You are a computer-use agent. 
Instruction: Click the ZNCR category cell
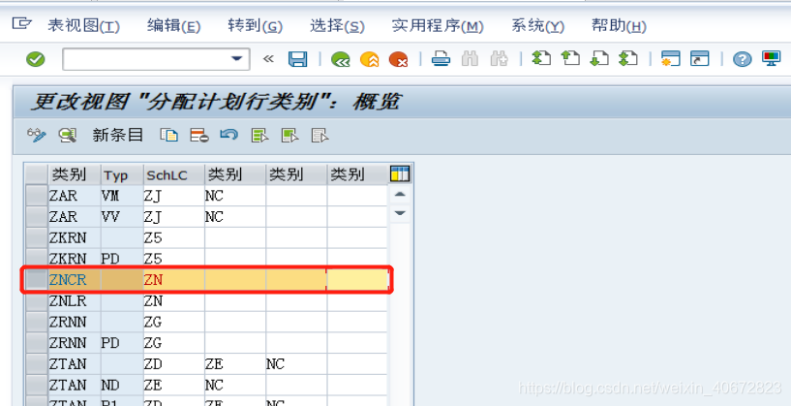click(75, 280)
